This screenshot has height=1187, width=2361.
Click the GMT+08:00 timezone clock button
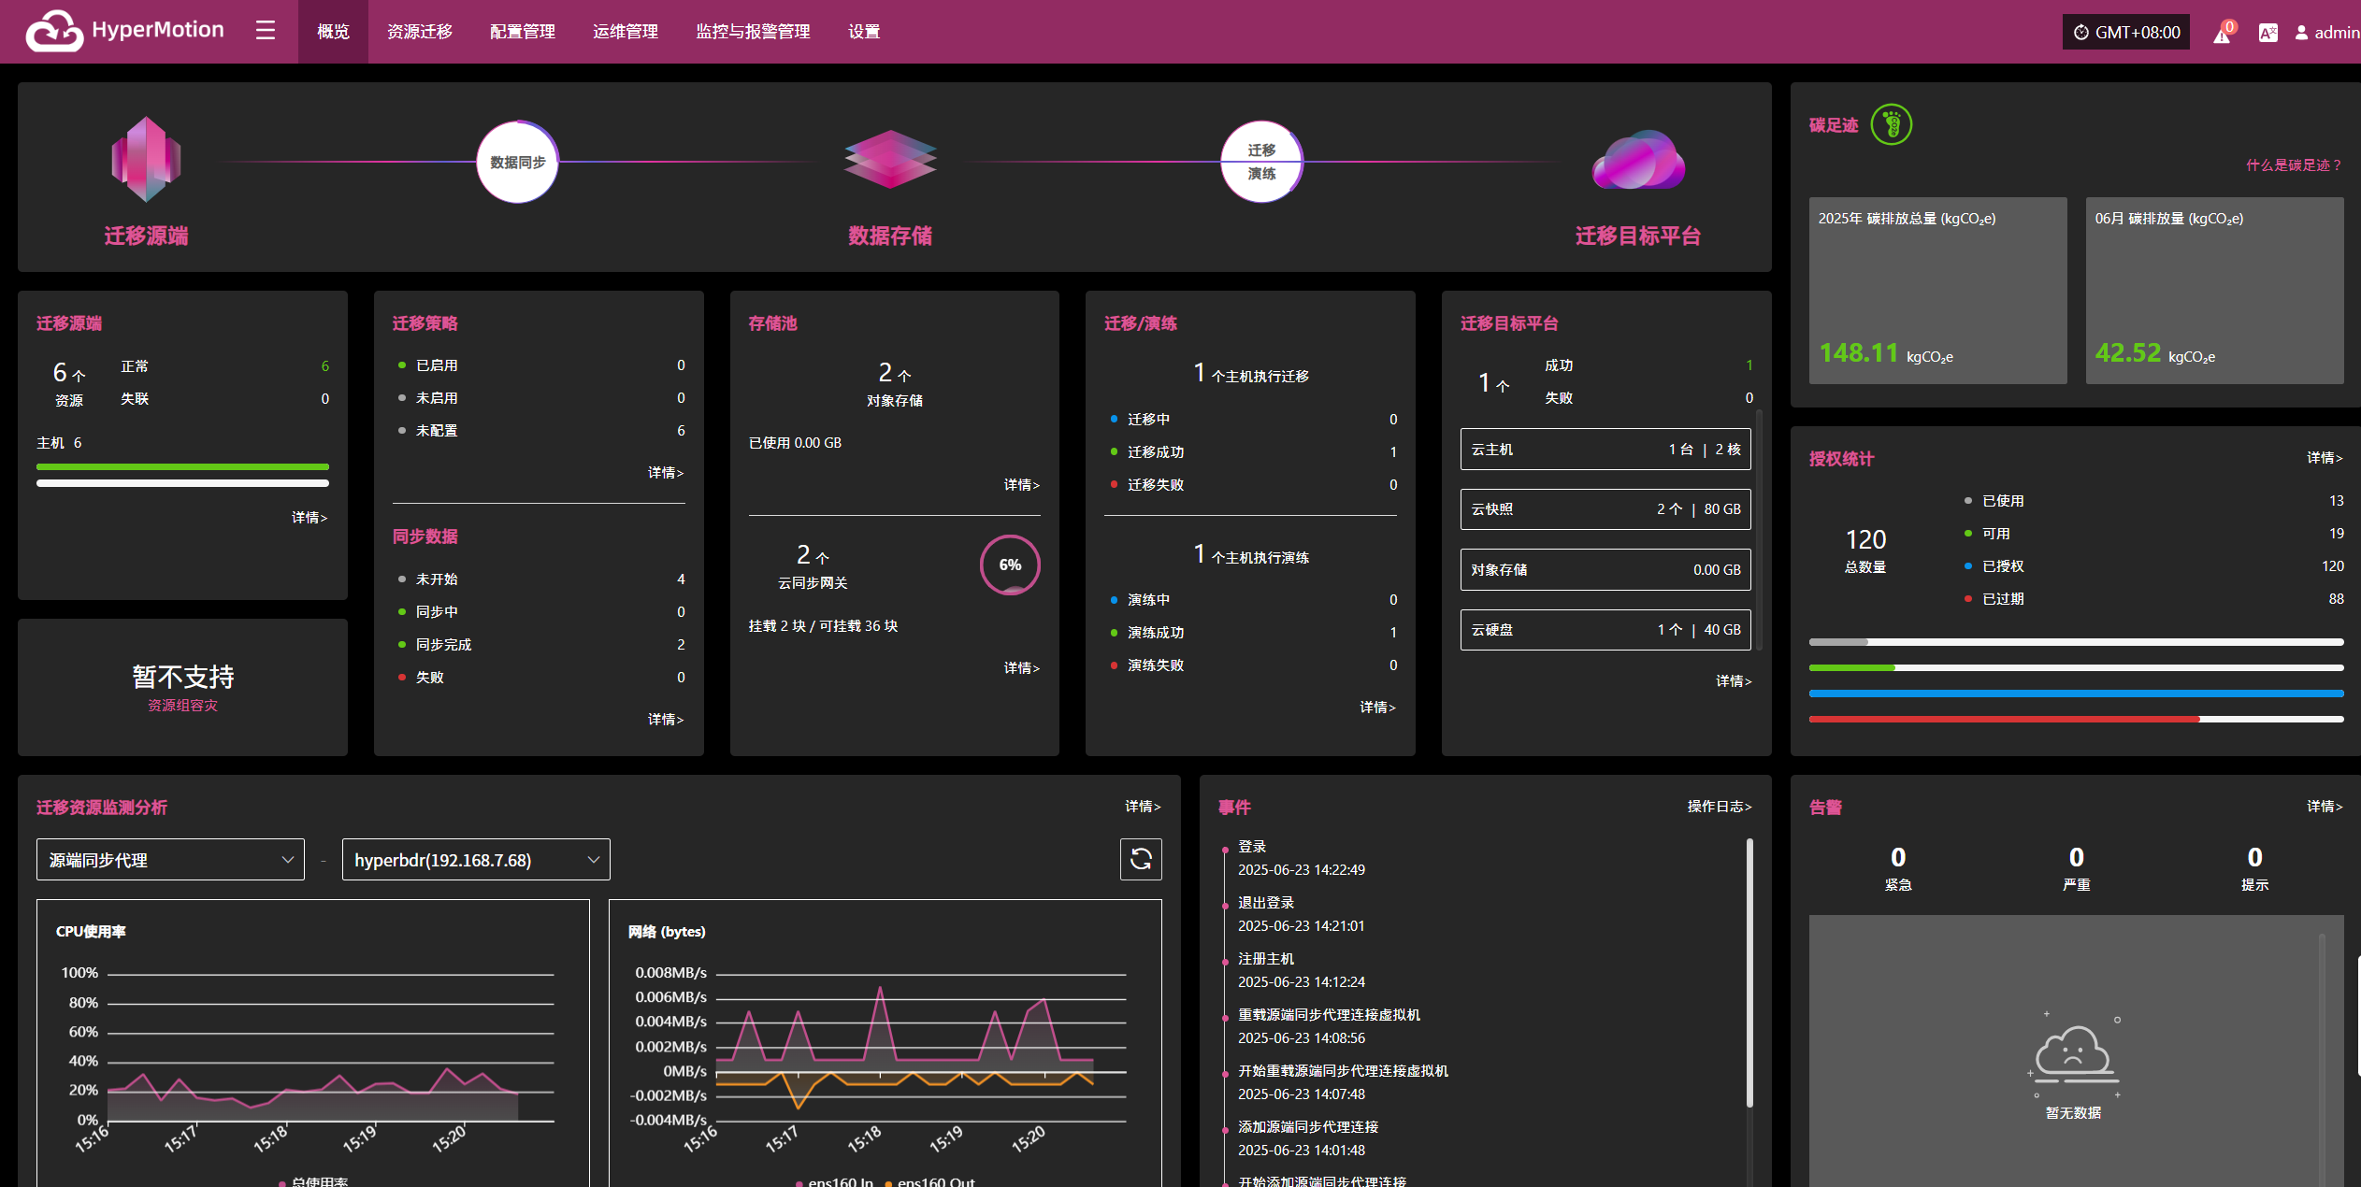(2125, 32)
